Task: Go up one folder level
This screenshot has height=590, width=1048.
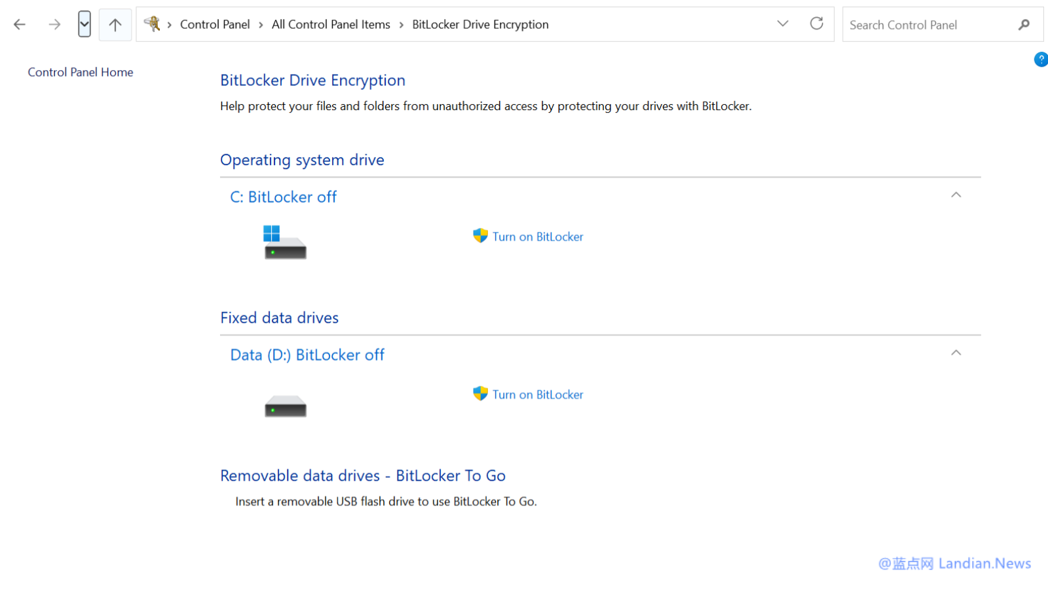Action: tap(115, 25)
